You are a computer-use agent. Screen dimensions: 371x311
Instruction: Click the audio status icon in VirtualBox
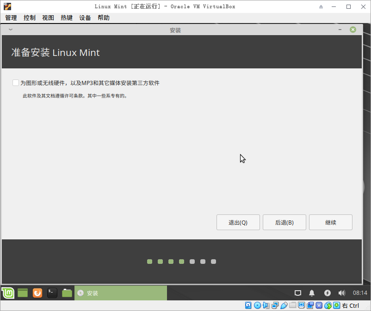(266, 305)
